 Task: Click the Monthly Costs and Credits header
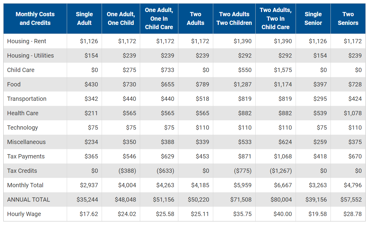(x=35, y=19)
